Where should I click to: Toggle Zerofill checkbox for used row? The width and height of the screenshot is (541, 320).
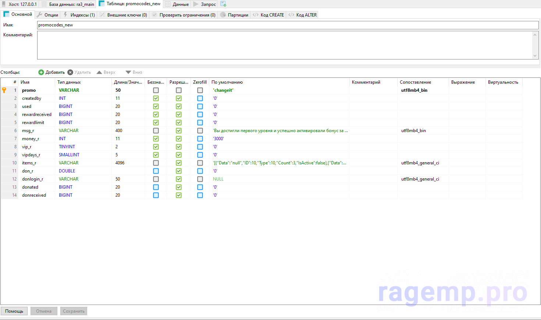(x=200, y=106)
